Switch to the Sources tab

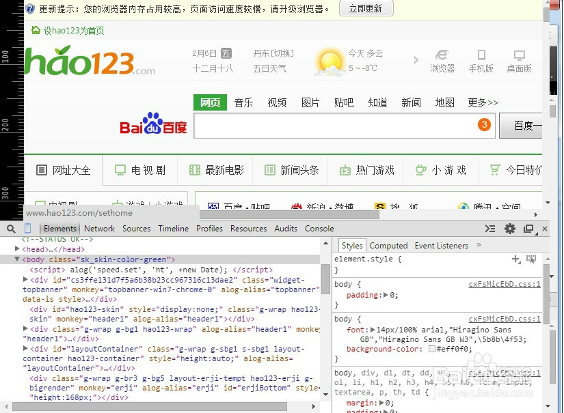136,229
